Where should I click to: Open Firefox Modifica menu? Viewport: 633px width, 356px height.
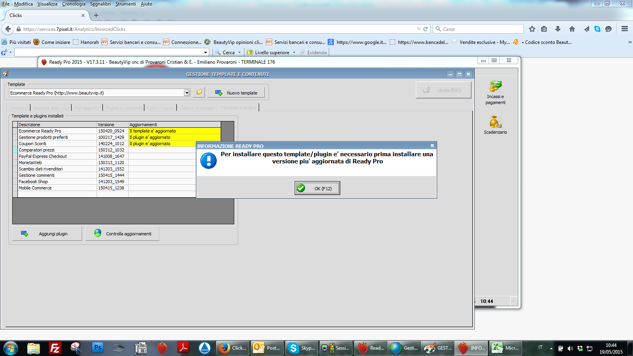click(23, 4)
